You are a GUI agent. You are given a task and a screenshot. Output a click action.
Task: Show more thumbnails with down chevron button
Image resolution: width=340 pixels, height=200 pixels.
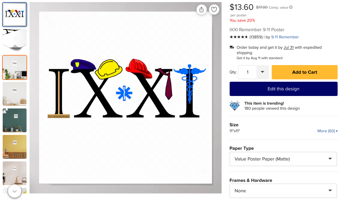[15, 191]
